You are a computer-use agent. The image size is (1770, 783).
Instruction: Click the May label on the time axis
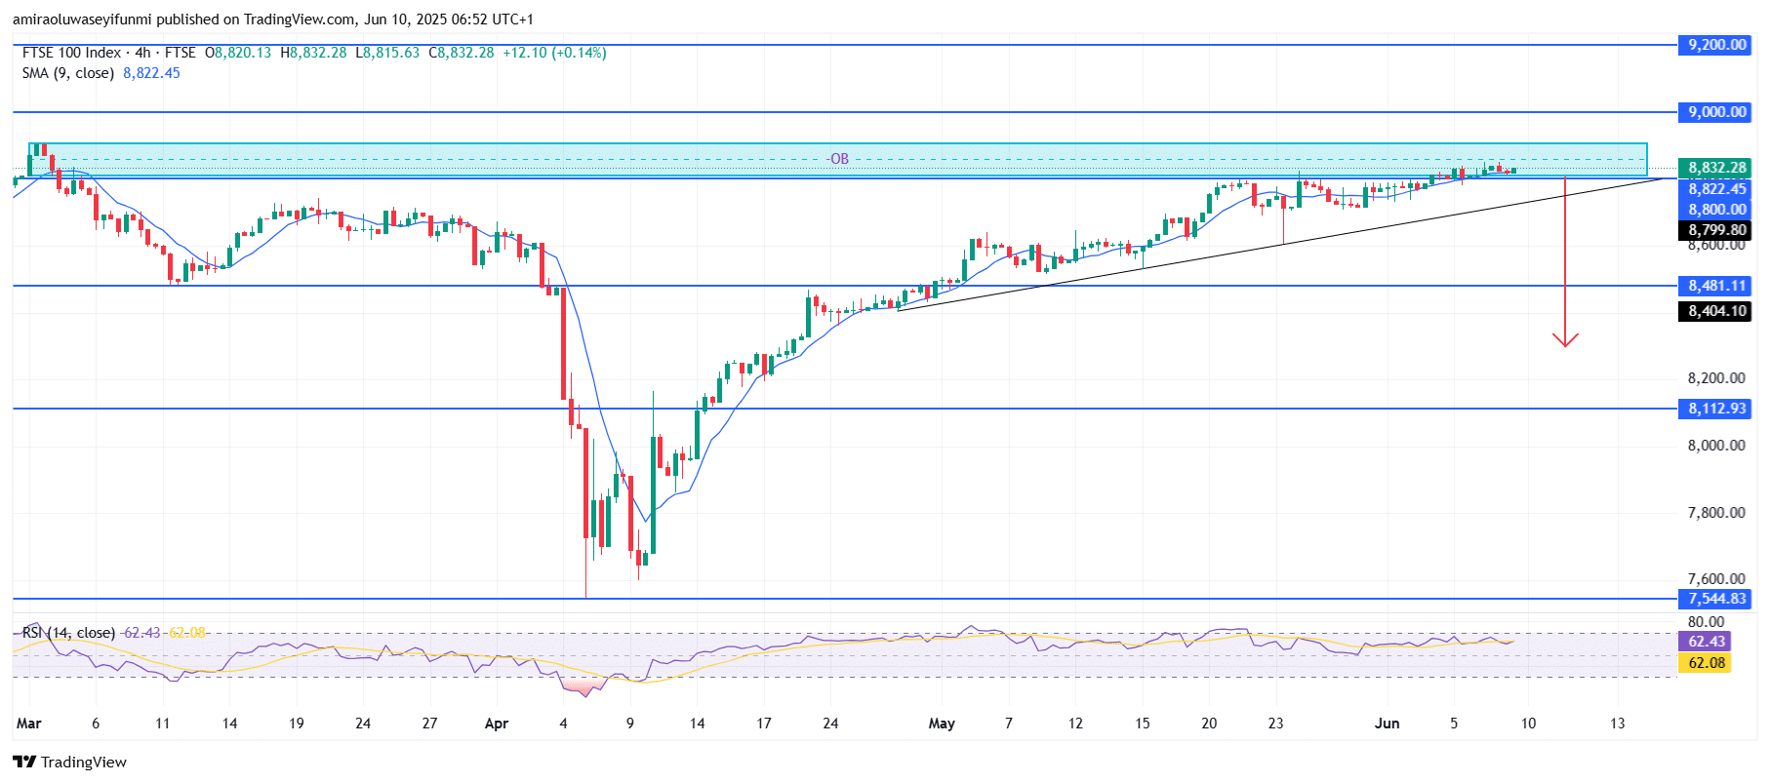[942, 724]
